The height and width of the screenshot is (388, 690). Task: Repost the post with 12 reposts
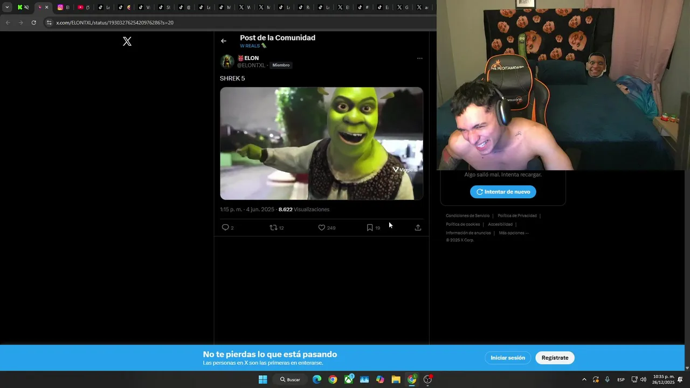tap(277, 227)
